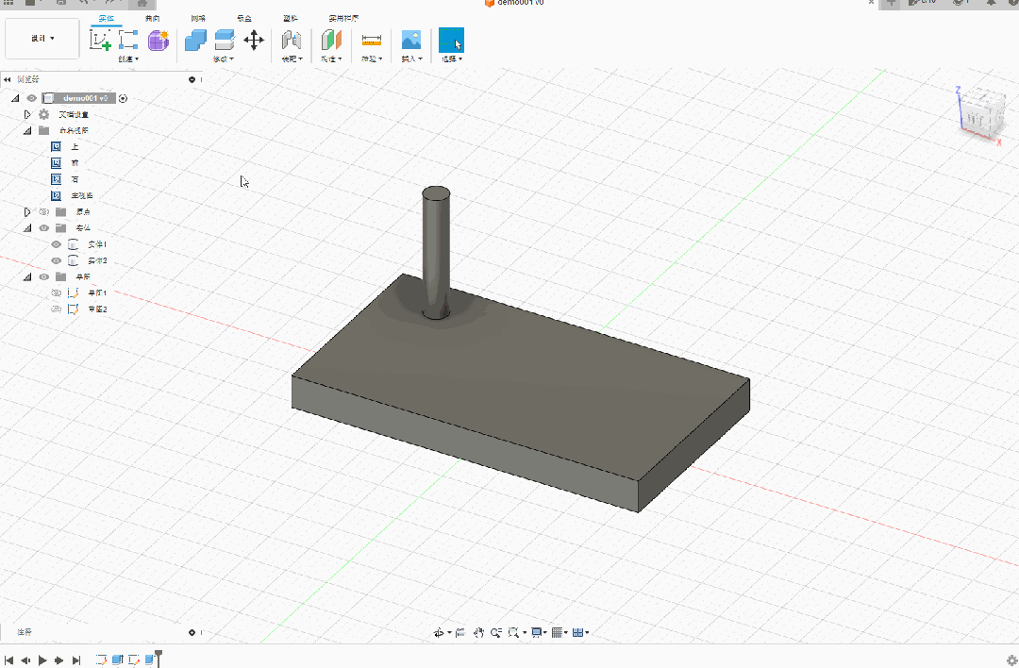
Task: Click the dashed rectangle icon beside Create Sketch
Action: click(128, 41)
